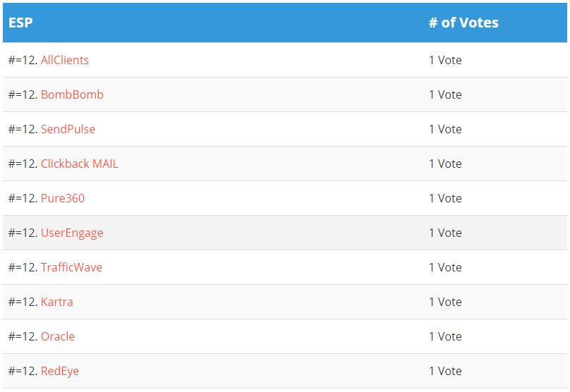Click the vote count in AllClients row
The height and width of the screenshot is (392, 570).
[x=445, y=60]
